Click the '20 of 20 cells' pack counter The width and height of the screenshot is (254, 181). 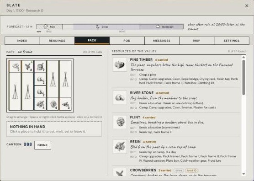pos(92,52)
